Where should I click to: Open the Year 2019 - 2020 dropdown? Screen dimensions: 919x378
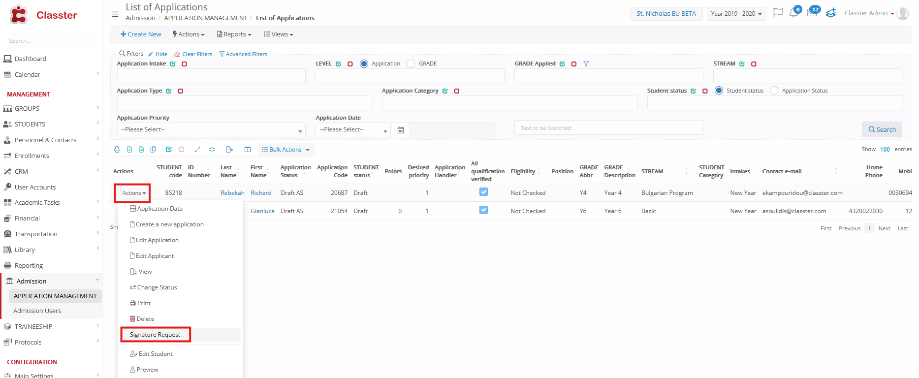[x=736, y=14]
